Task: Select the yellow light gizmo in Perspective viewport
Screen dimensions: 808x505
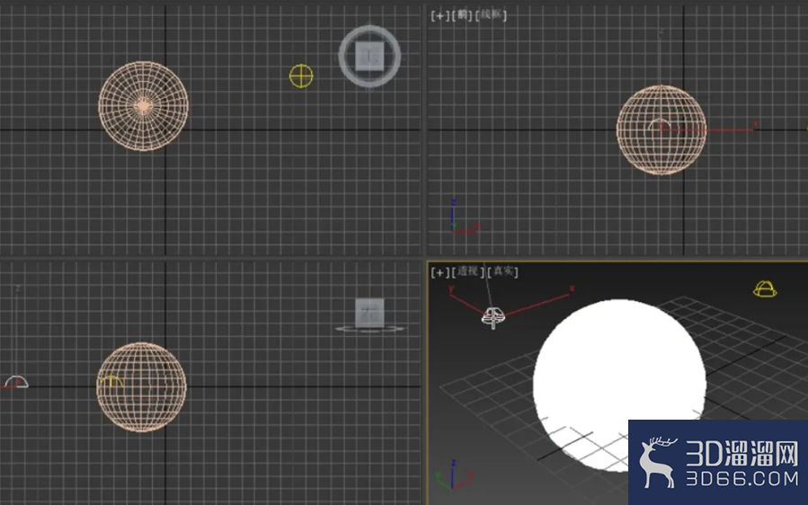Action: coord(765,289)
